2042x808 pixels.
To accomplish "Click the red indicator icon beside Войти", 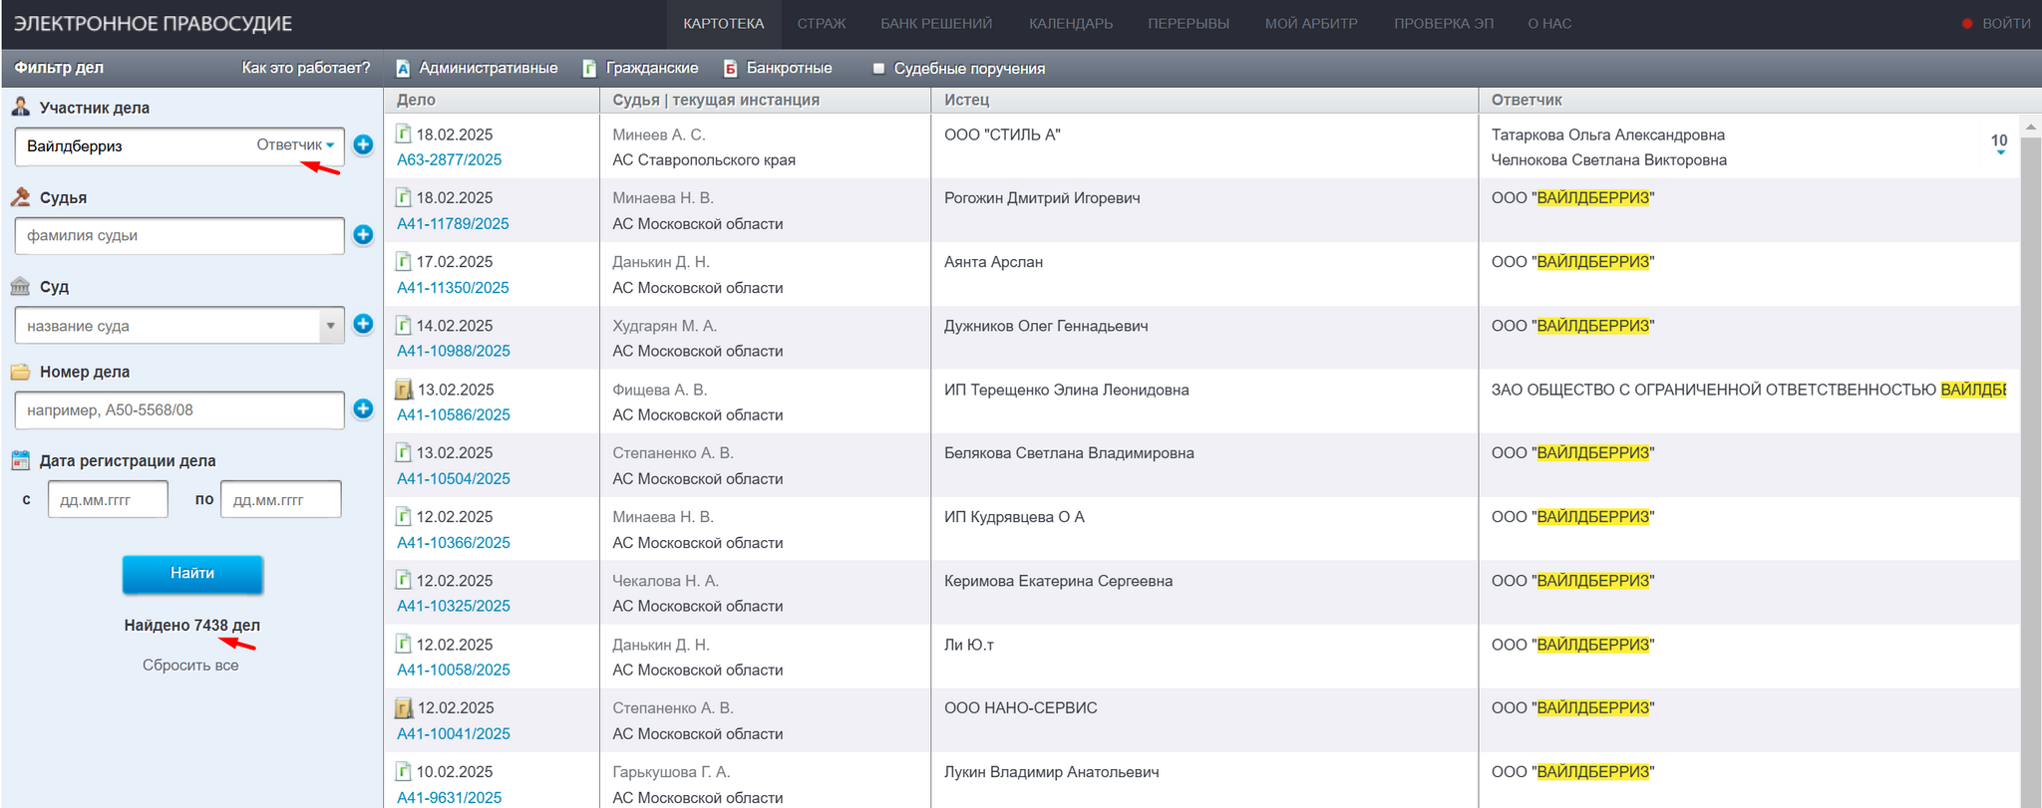I will coord(1967,23).
